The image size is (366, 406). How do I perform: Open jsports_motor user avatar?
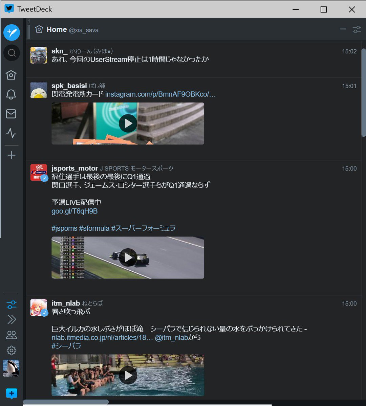[39, 172]
